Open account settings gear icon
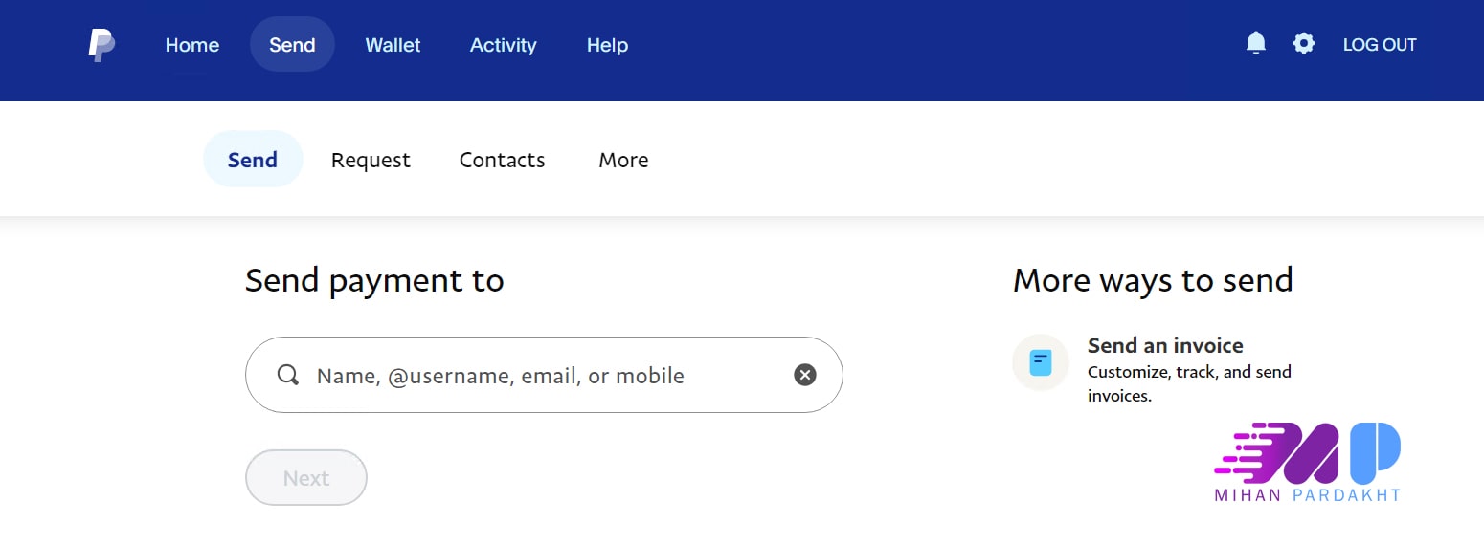Image resolution: width=1484 pixels, height=545 pixels. click(x=1304, y=44)
